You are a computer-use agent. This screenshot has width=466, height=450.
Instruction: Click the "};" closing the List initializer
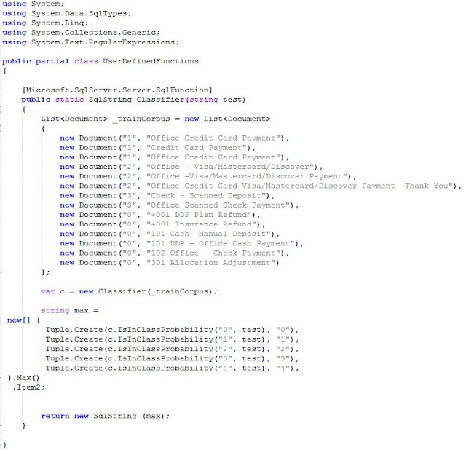pos(45,272)
